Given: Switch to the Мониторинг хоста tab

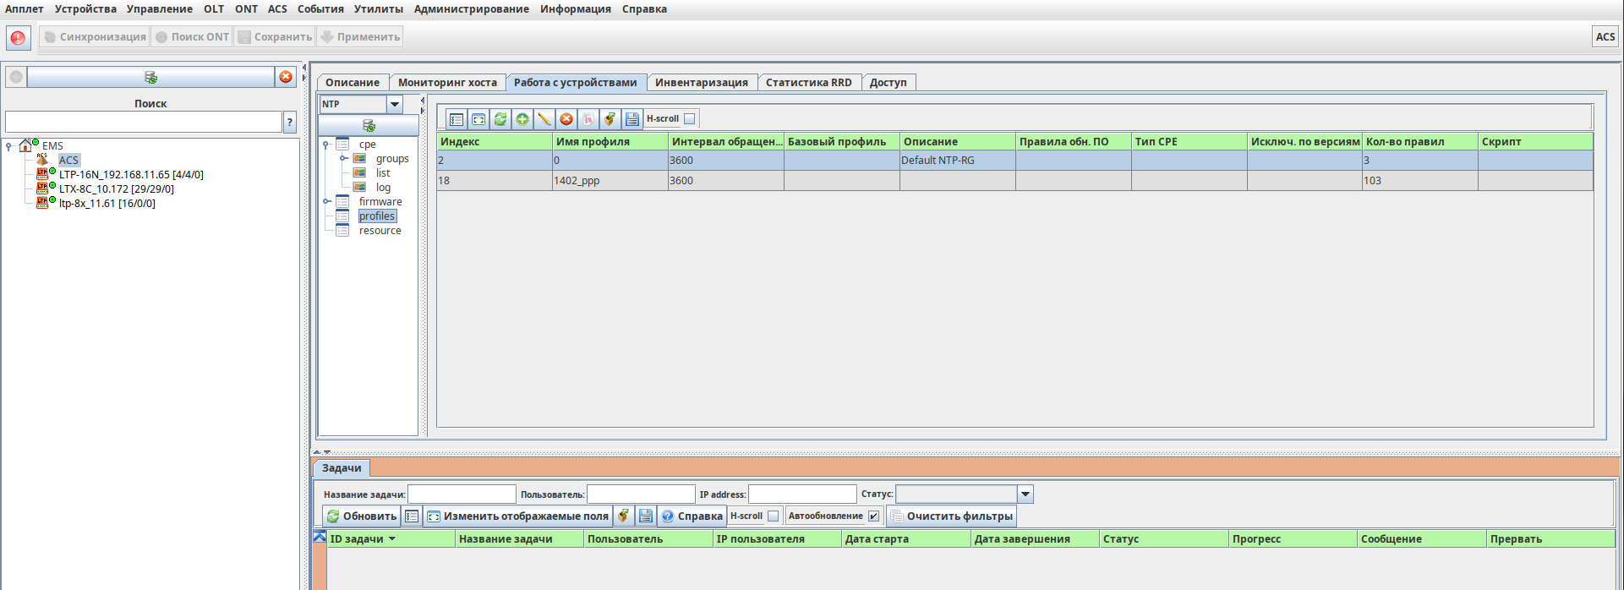Looking at the screenshot, I should click(447, 82).
